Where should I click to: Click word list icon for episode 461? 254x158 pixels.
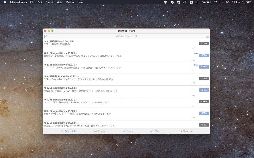click(x=194, y=106)
